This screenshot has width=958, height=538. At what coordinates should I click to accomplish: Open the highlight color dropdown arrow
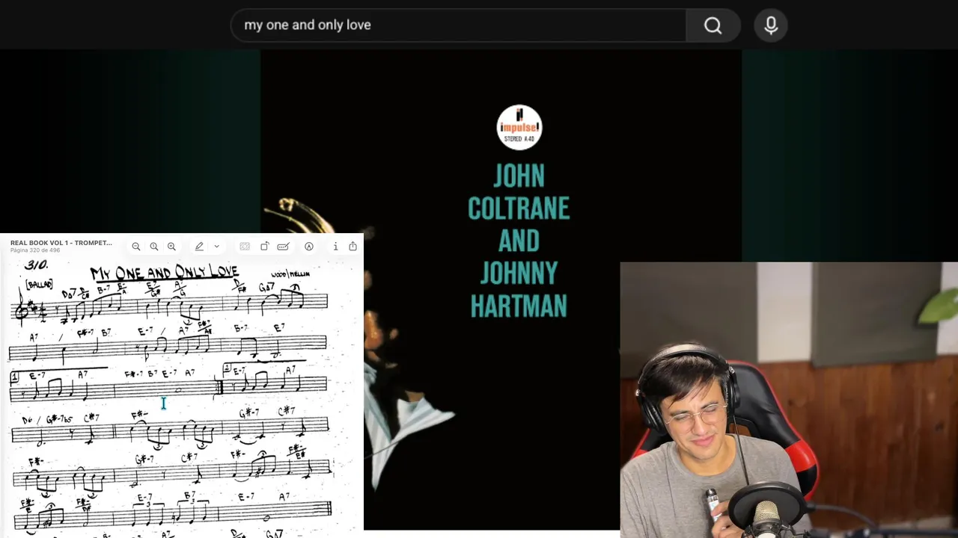(x=217, y=247)
